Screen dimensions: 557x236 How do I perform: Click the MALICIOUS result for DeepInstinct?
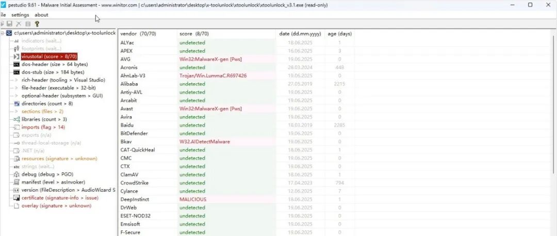click(x=193, y=199)
